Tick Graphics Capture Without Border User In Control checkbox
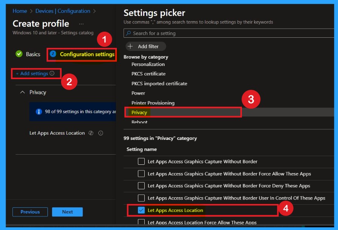The image size is (338, 230). pos(141,198)
